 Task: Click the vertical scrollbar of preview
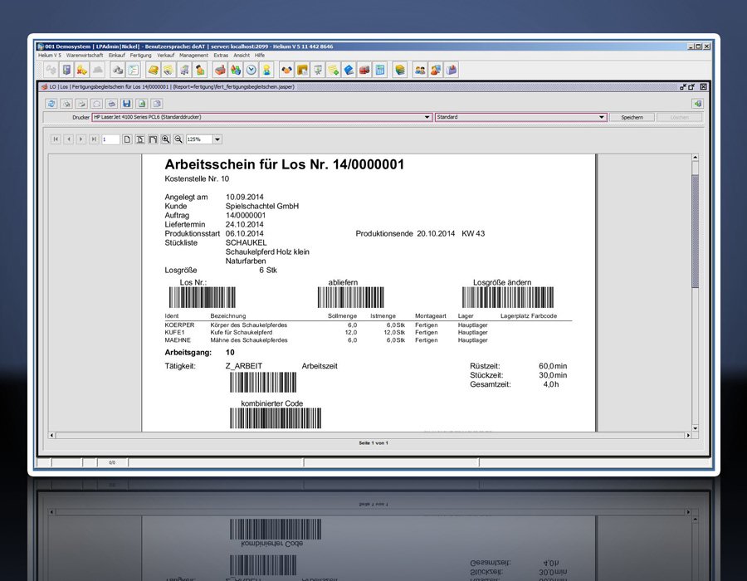pyautogui.click(x=695, y=231)
